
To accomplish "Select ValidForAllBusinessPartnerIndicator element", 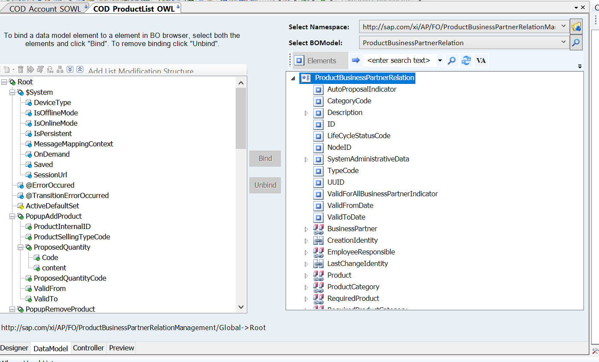I will pyautogui.click(x=382, y=194).
